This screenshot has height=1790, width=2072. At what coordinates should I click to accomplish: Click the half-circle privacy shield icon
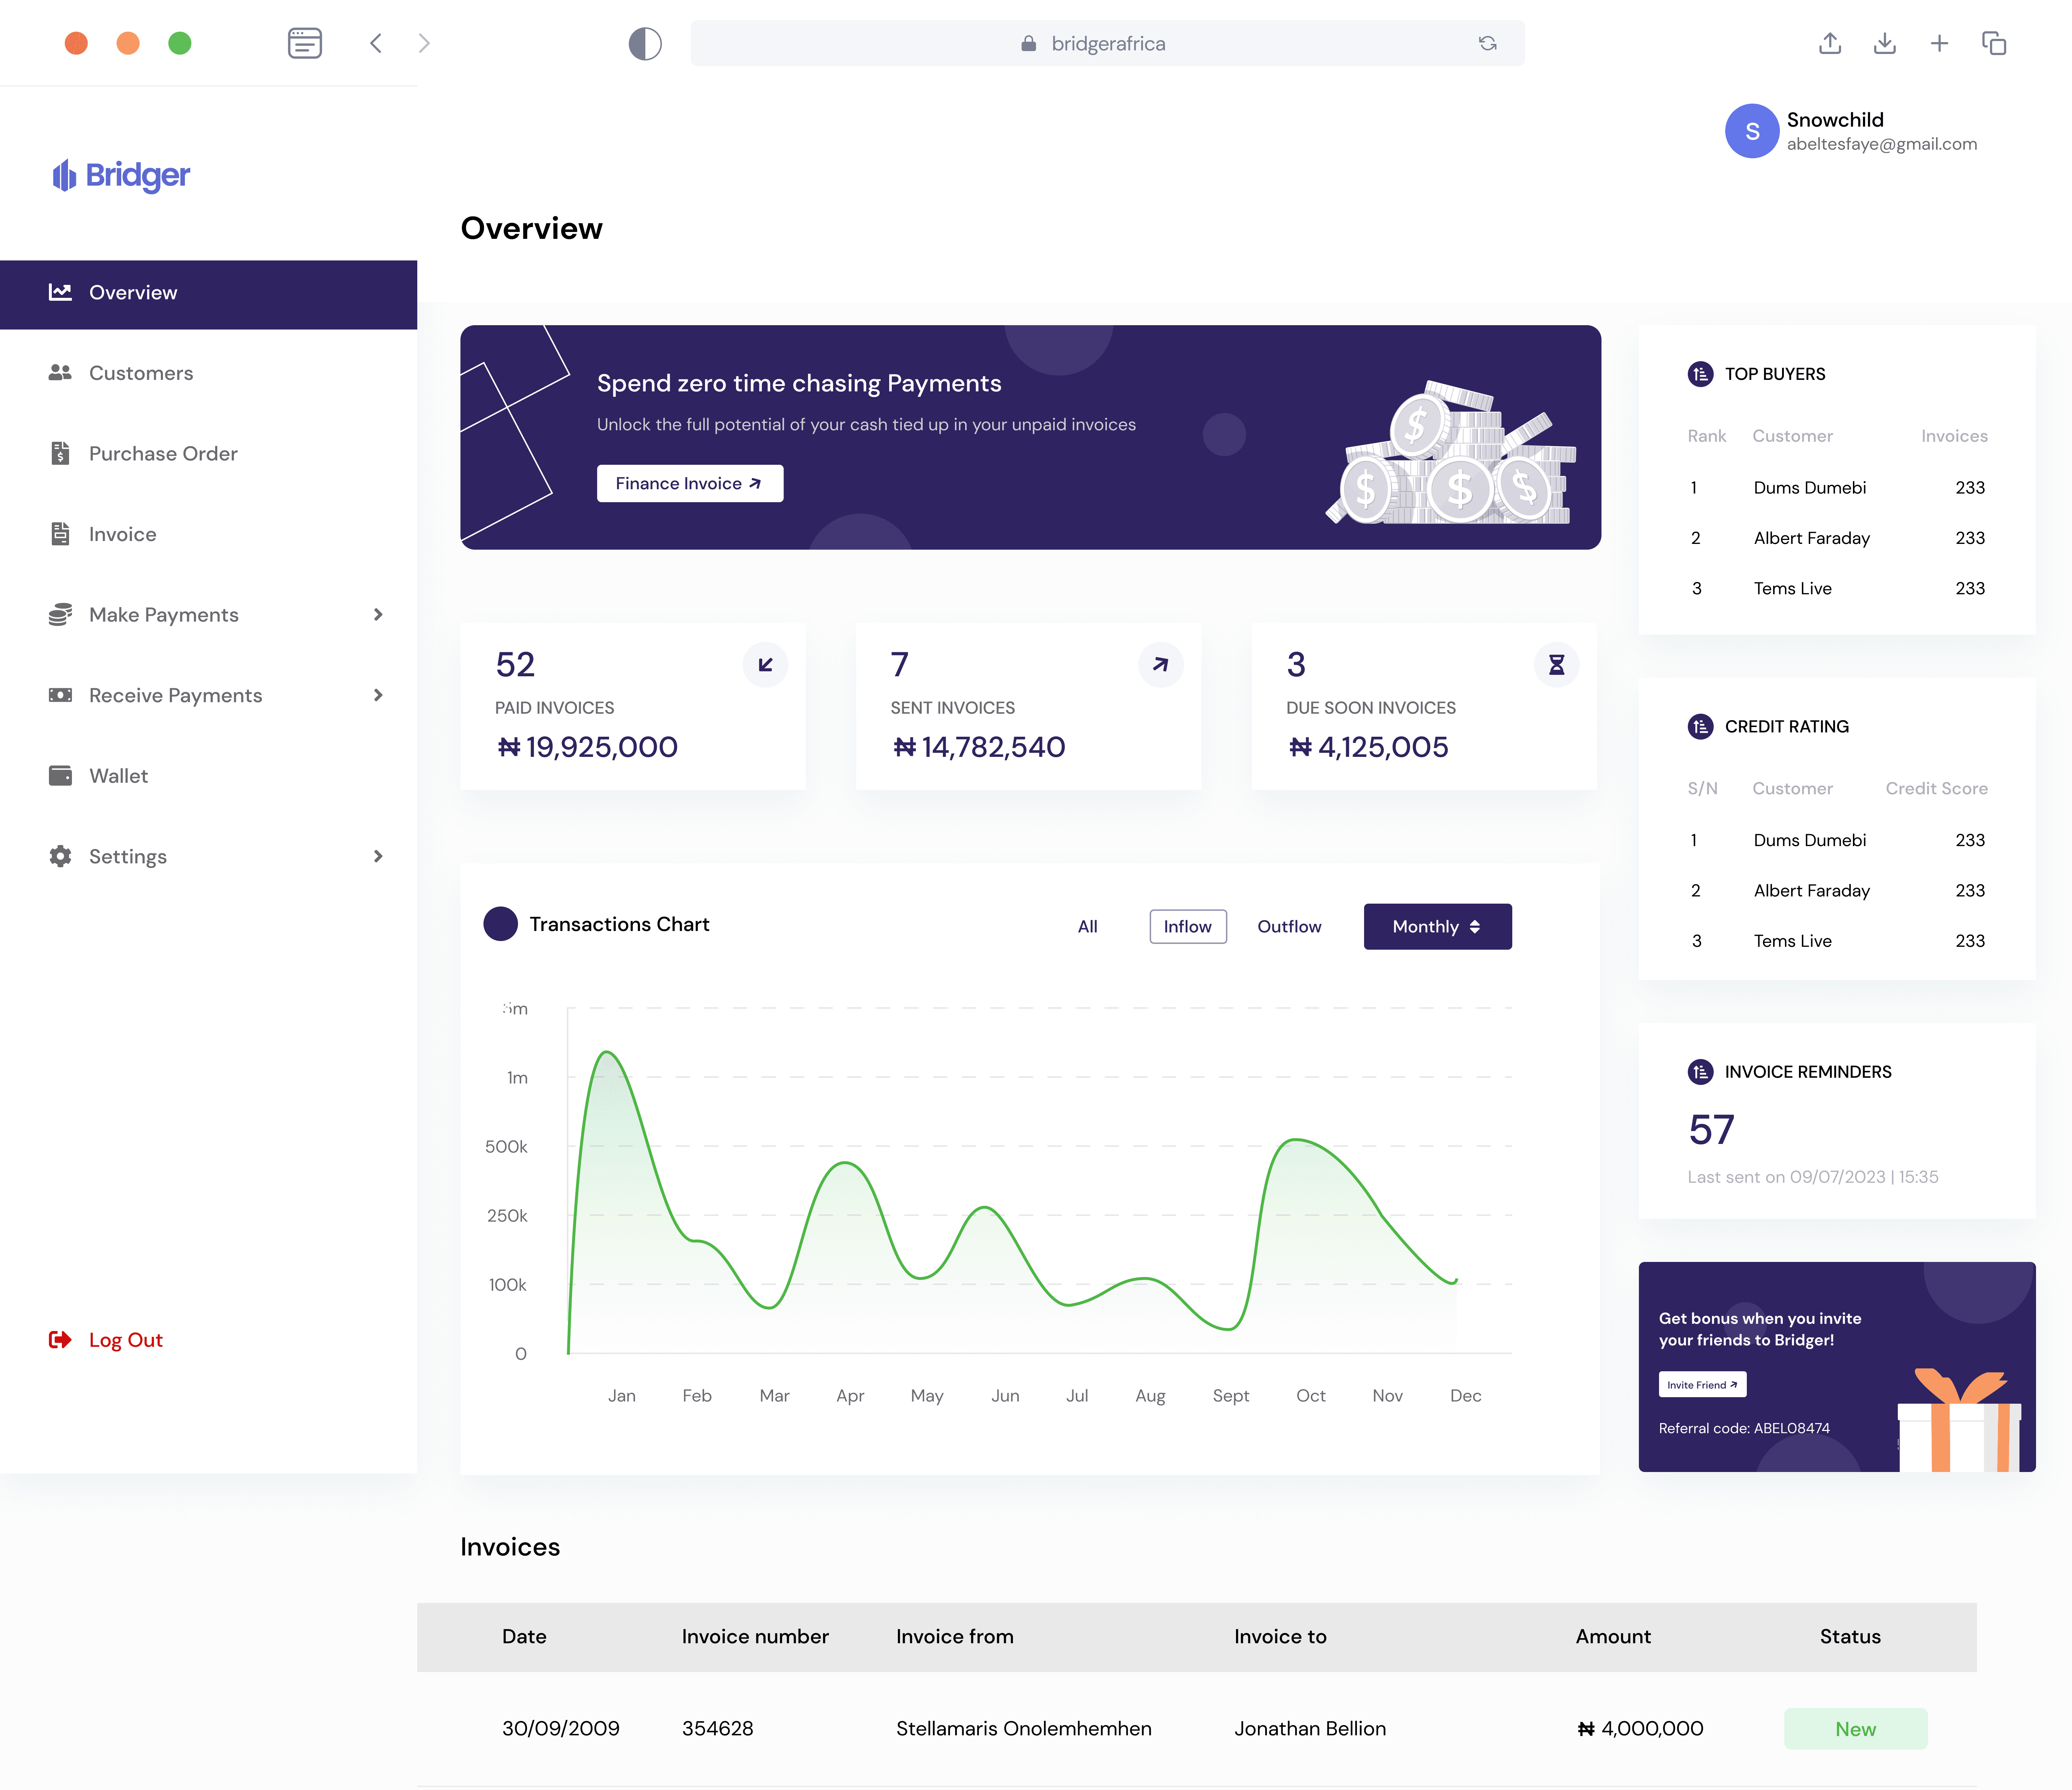pos(645,43)
